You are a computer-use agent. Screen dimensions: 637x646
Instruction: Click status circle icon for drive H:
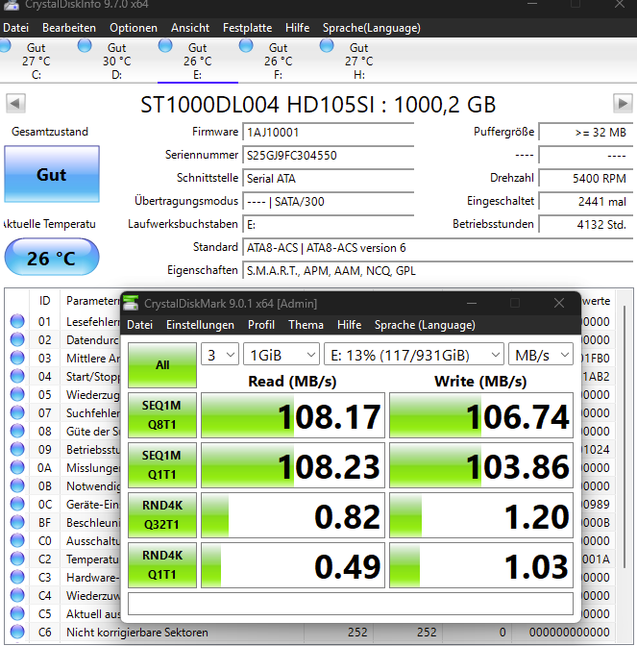(x=327, y=45)
